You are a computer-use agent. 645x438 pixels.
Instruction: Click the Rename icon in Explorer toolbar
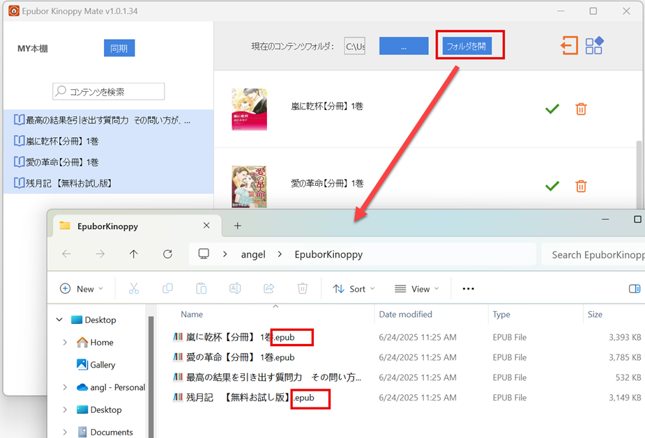pos(235,288)
